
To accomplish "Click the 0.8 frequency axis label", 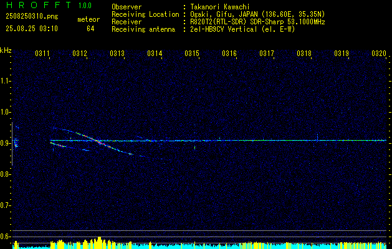I will (x=5, y=174).
